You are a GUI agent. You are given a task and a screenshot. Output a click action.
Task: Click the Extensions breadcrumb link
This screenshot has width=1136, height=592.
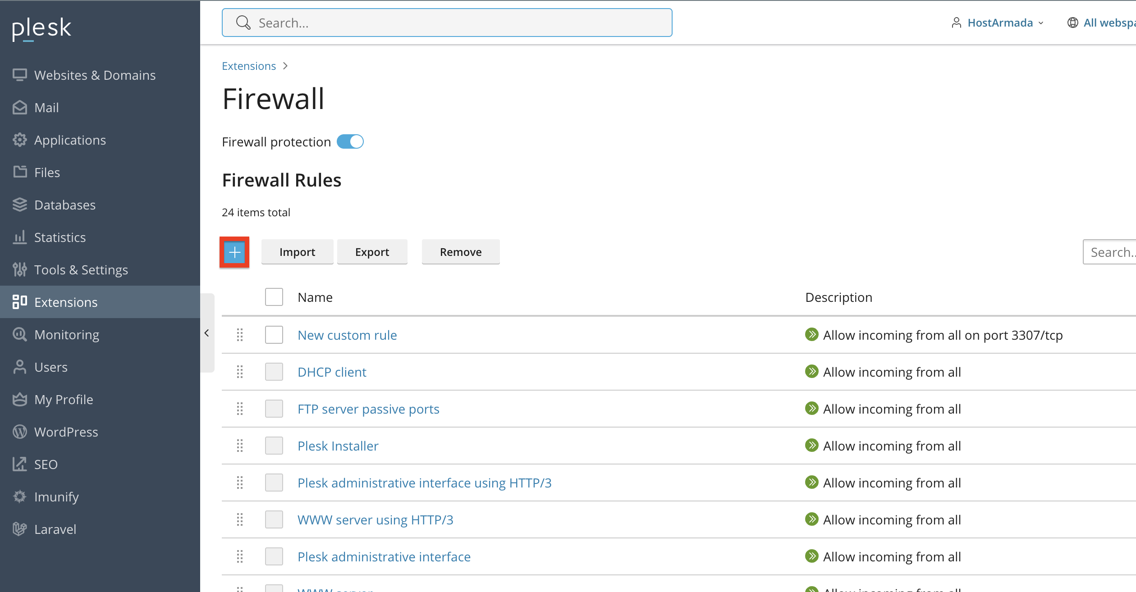coord(249,66)
